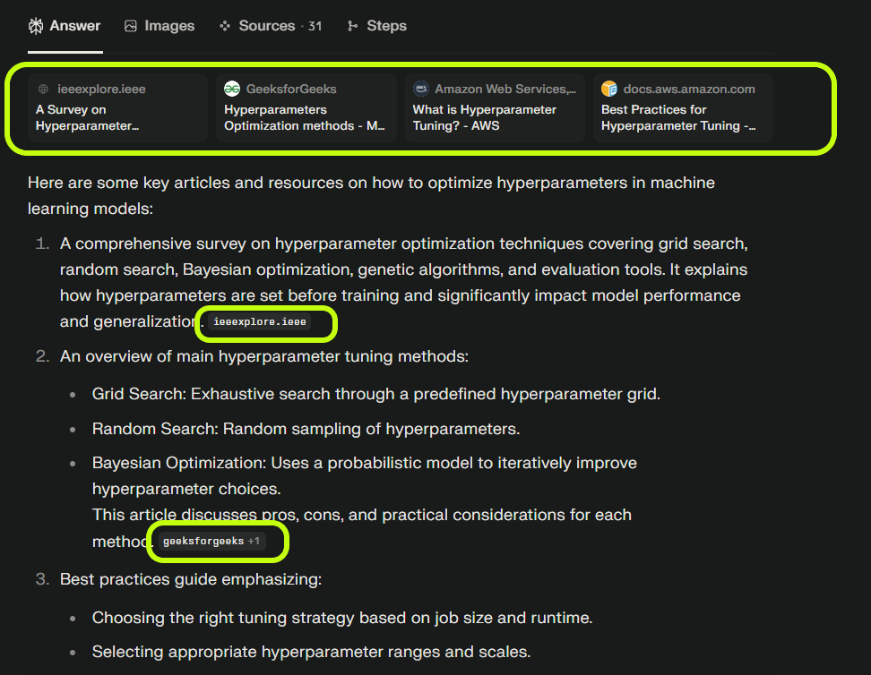Click the Steps tab branch icon
This screenshot has height=675, width=871.
352,26
